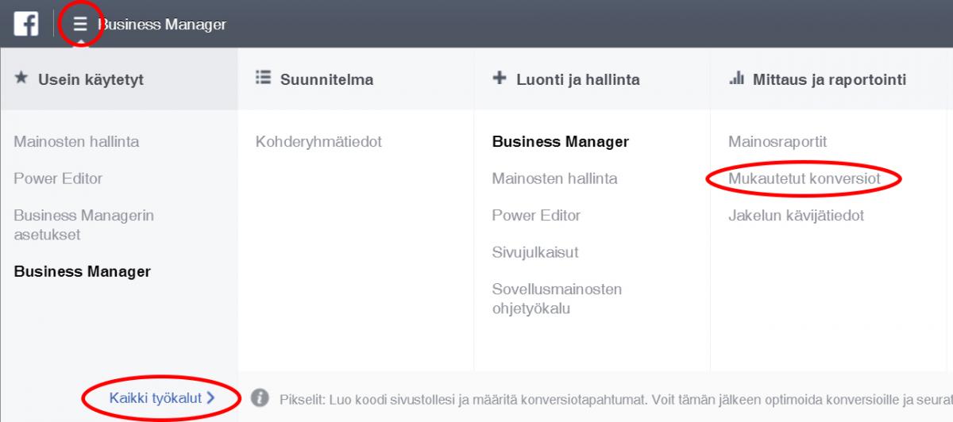953x422 pixels.
Task: Go to Business Managerin asetukset
Action: [x=83, y=224]
